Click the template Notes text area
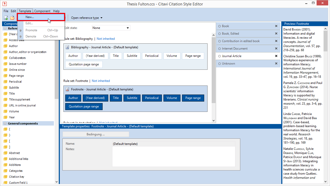This screenshot has width=330, height=186. pyautogui.click(x=174, y=157)
